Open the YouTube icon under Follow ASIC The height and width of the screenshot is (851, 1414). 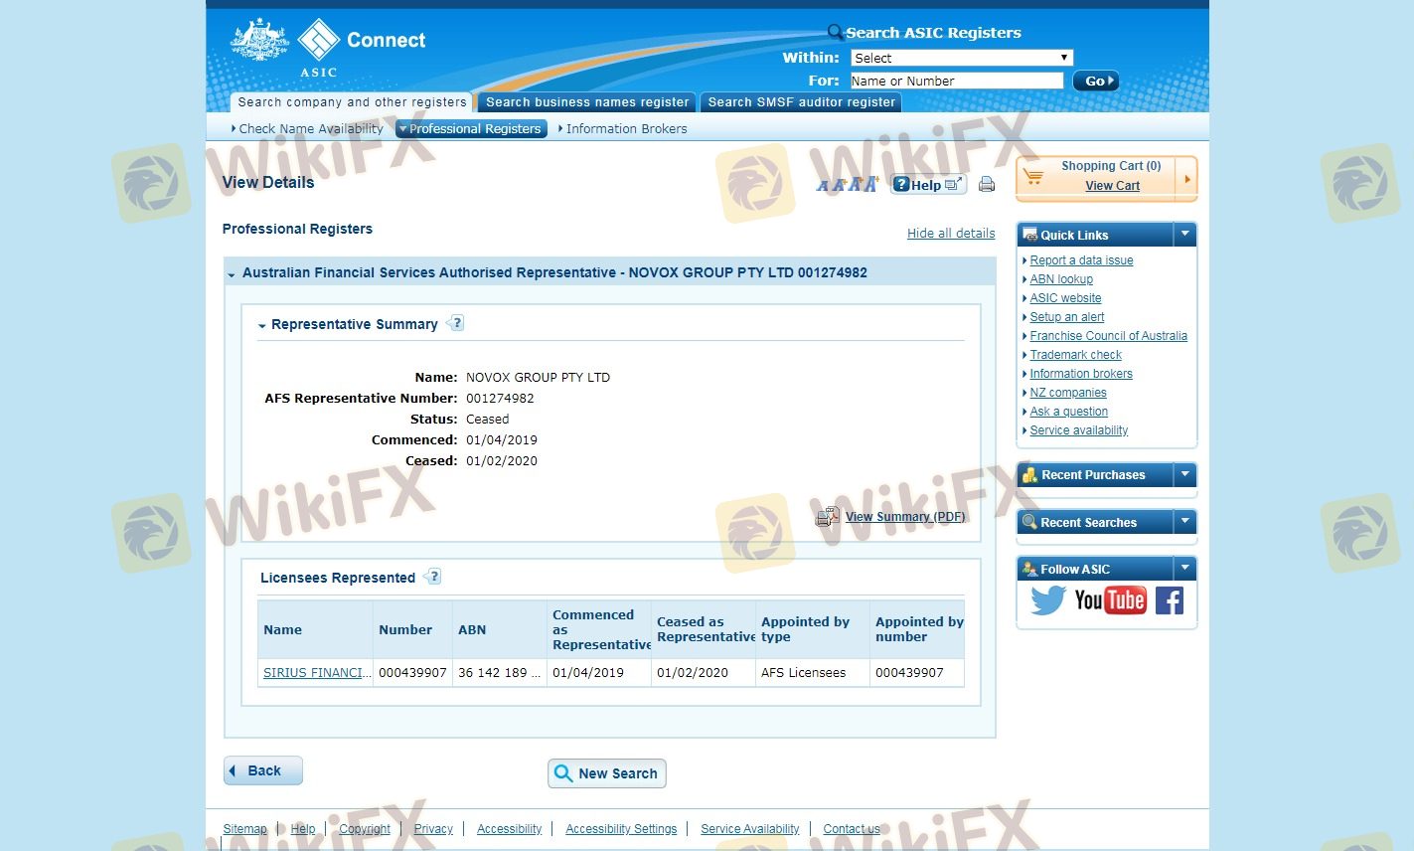(x=1110, y=600)
